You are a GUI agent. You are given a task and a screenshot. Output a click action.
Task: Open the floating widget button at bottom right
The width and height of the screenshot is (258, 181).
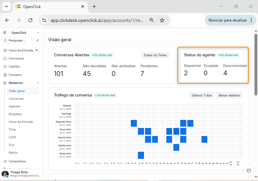point(248,171)
